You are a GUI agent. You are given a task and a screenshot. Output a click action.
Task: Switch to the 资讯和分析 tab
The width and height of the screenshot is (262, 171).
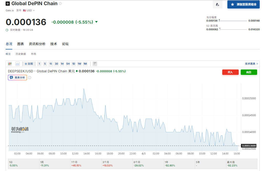coord(37,44)
